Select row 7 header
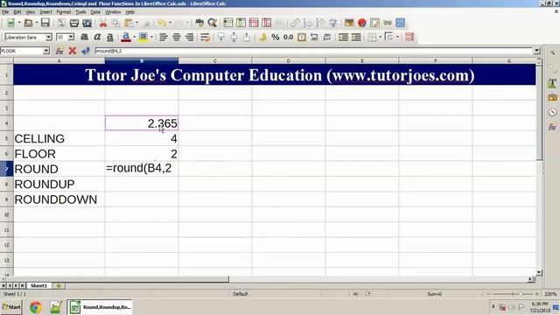The width and height of the screenshot is (560, 315). pos(6,169)
